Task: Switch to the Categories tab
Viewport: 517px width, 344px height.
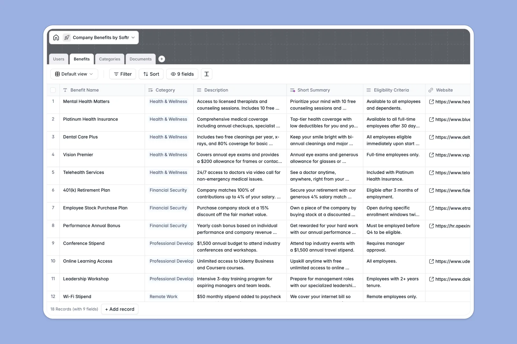Action: tap(109, 59)
